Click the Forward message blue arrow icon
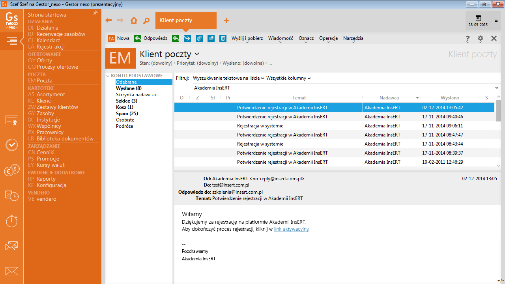505x284 pixels. coord(187,38)
